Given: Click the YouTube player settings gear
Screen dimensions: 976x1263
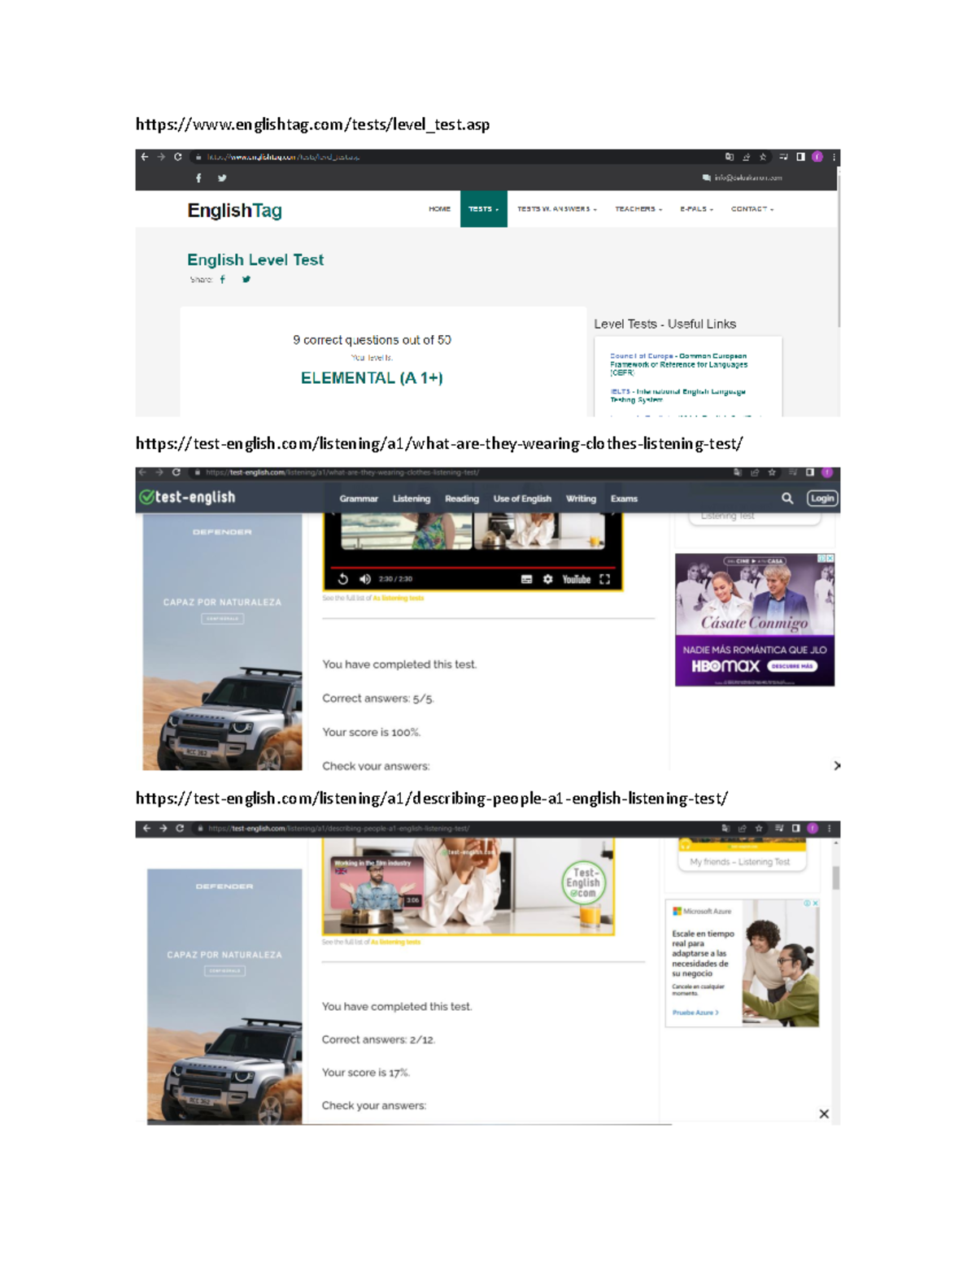Looking at the screenshot, I should [547, 579].
